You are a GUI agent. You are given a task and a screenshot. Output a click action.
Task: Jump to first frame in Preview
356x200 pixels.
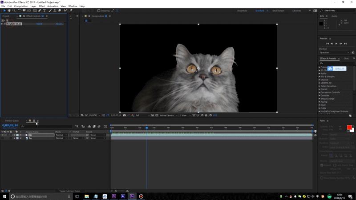click(328, 44)
